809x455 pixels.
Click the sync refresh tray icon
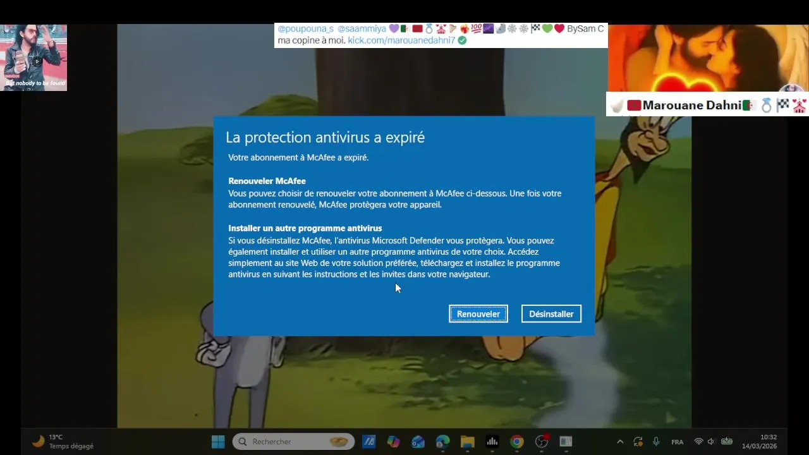[638, 442]
